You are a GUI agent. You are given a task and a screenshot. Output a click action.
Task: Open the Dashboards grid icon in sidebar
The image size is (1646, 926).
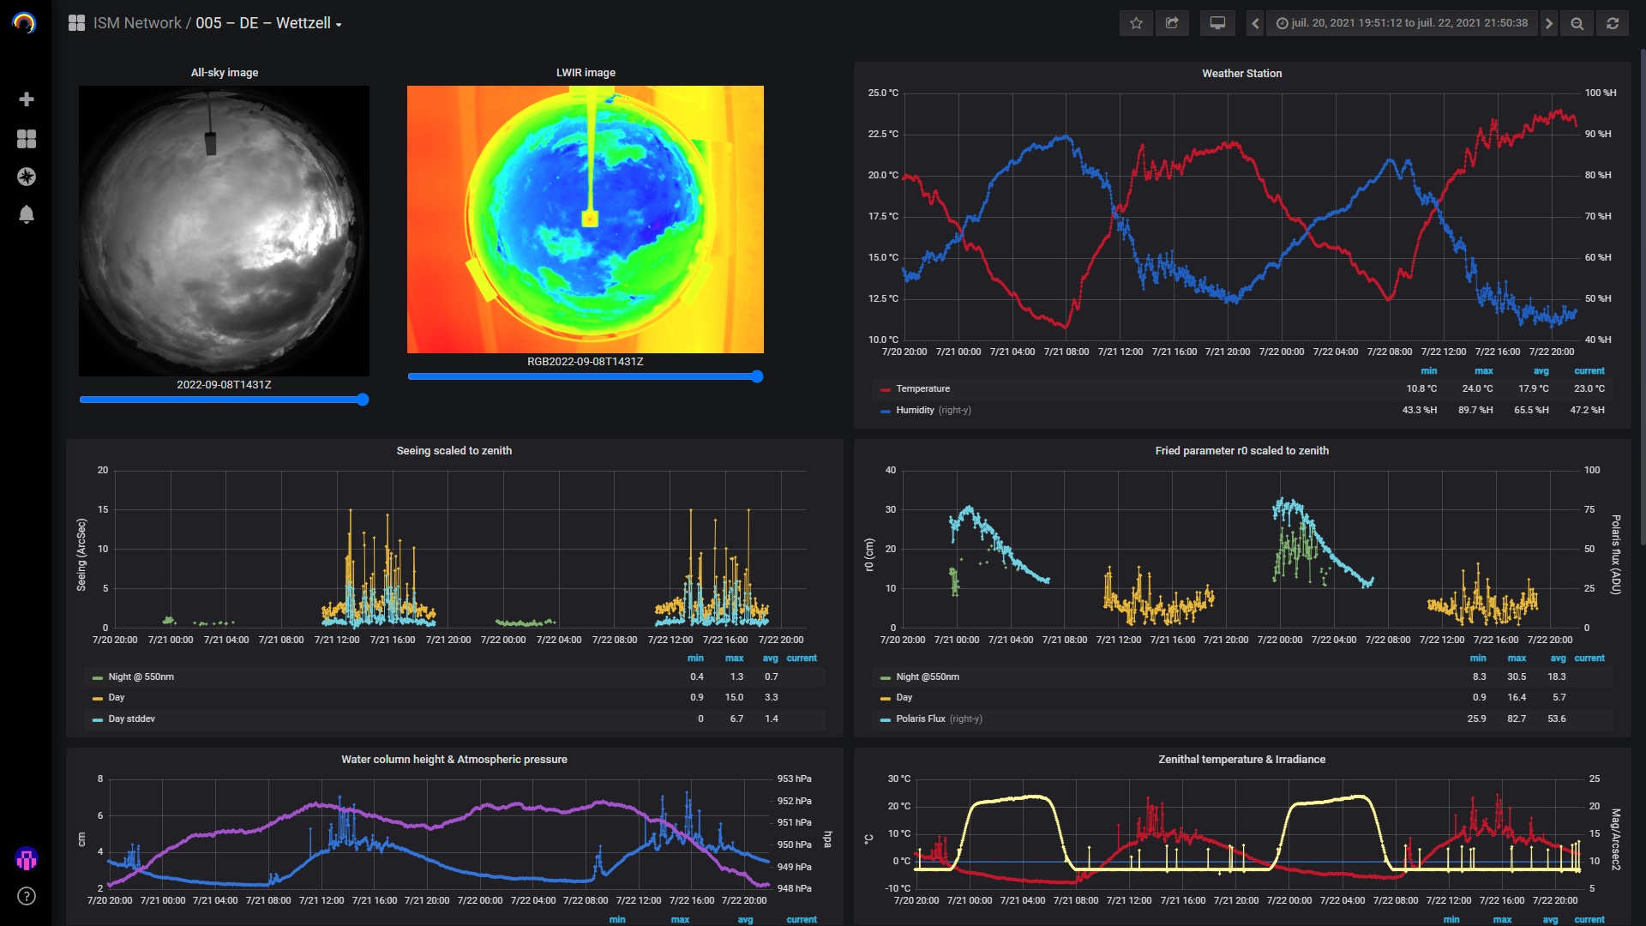[x=27, y=138]
